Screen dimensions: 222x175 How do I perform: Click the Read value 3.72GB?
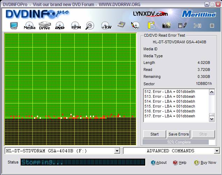tap(204, 70)
